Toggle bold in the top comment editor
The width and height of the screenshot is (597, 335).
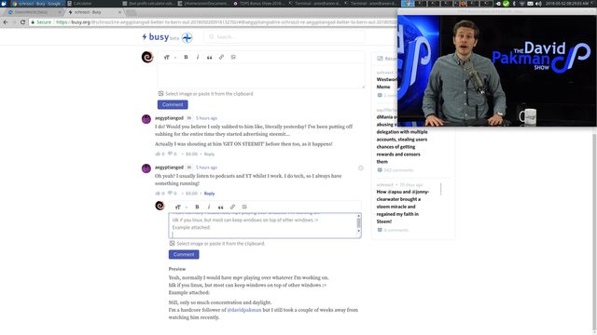[x=186, y=57]
